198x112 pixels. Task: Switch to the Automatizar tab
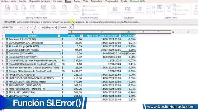coord(97,1)
